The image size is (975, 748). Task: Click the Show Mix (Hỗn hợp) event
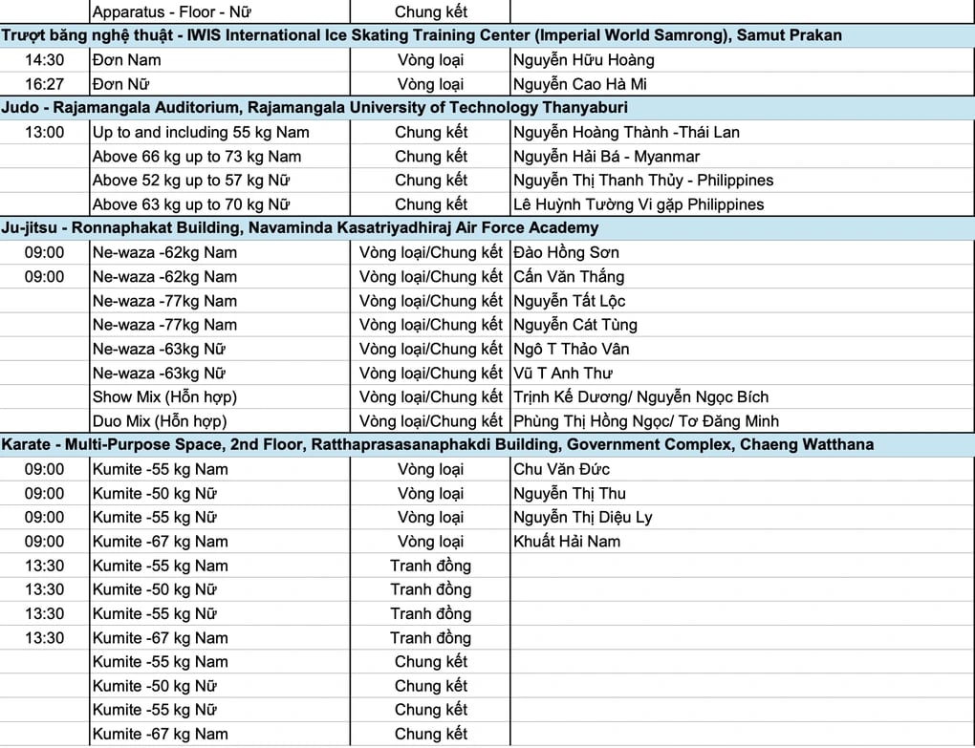153,396
